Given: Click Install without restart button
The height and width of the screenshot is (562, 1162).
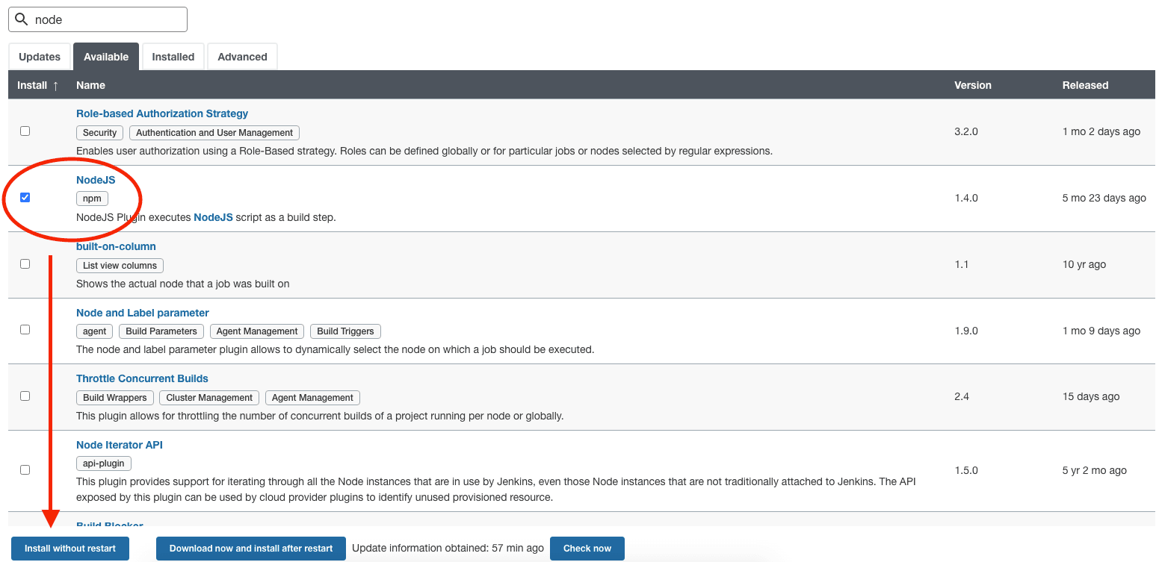Looking at the screenshot, I should tap(70, 549).
